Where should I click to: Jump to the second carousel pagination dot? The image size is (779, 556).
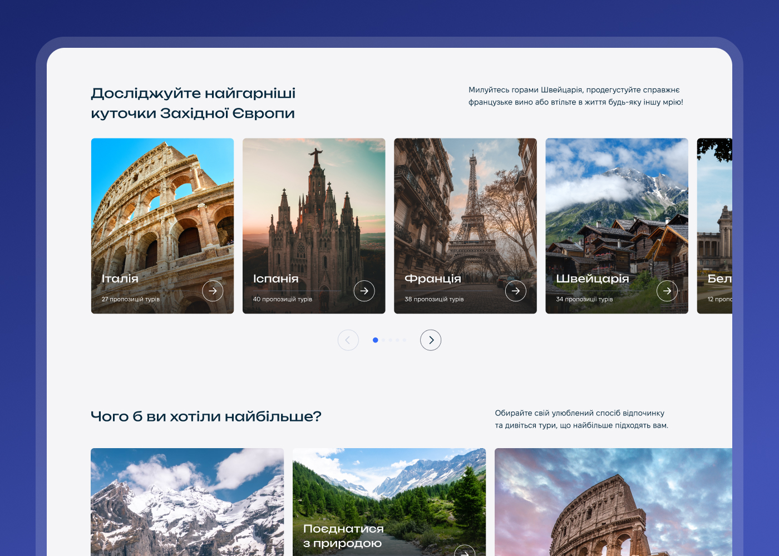[x=383, y=340]
